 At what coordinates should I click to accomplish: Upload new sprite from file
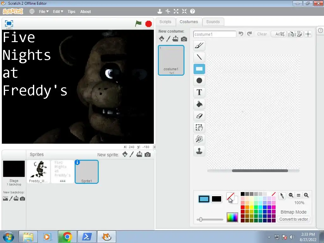tap(139, 154)
